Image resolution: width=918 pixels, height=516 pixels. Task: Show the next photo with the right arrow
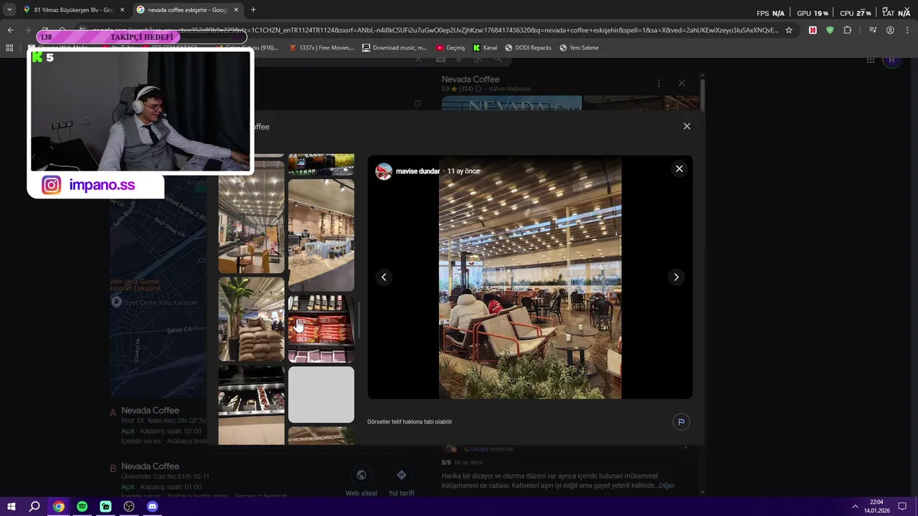point(676,277)
